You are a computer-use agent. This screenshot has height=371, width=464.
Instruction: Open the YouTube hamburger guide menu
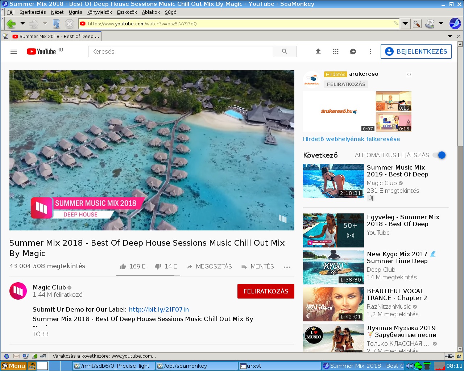click(x=14, y=52)
